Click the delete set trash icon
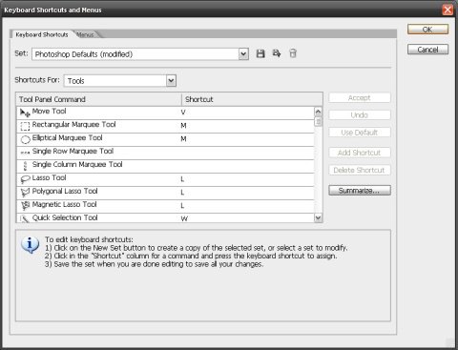Screen dimensions: 458x350 pyautogui.click(x=293, y=53)
